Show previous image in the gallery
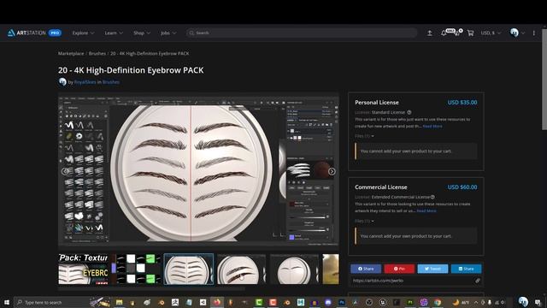547x308 pixels. coord(65,171)
